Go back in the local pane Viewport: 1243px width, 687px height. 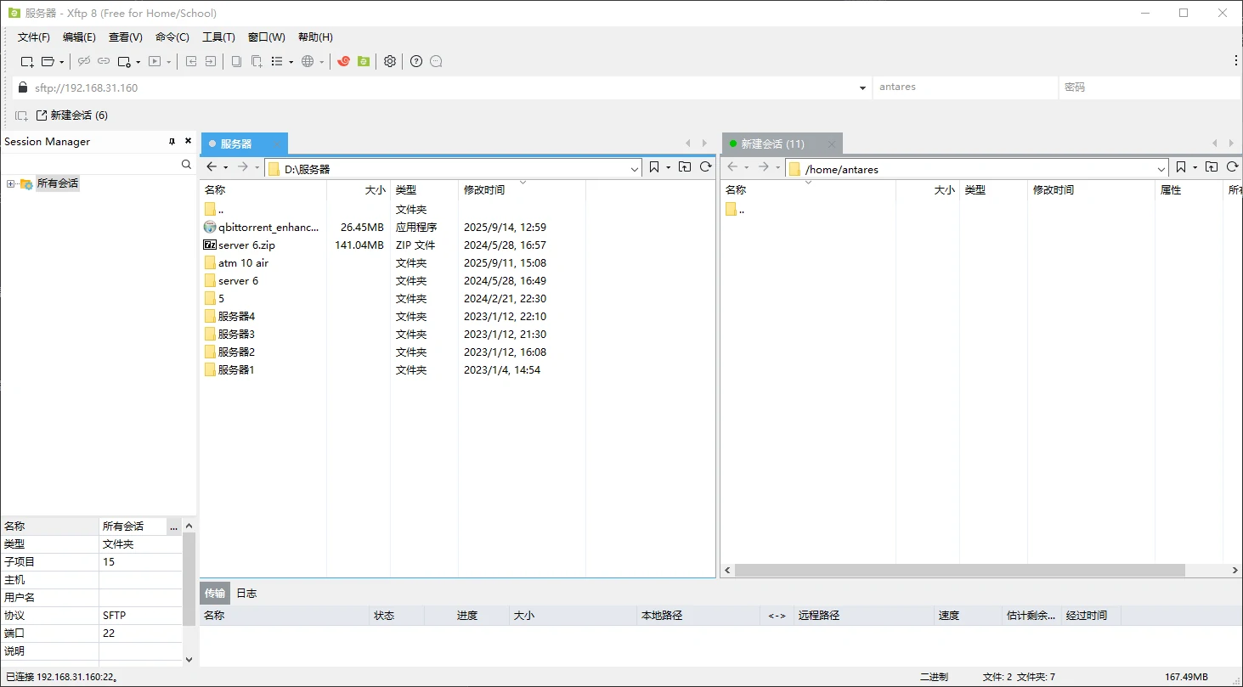[212, 167]
